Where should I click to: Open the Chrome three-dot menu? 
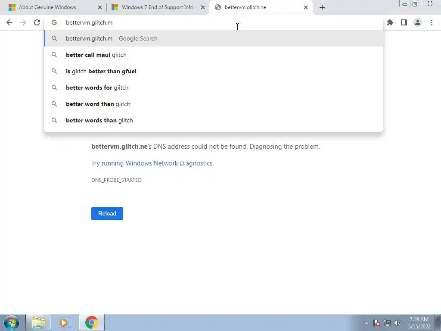point(432,22)
